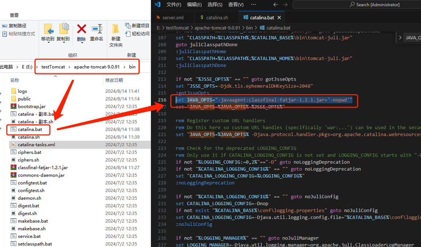Click bin in the Explorer address bar
Screen dimensions: 421x247
tap(132, 67)
